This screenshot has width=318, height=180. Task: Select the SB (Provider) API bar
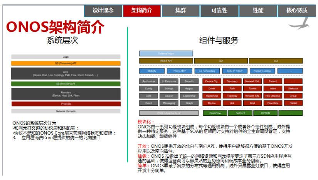point(66,84)
